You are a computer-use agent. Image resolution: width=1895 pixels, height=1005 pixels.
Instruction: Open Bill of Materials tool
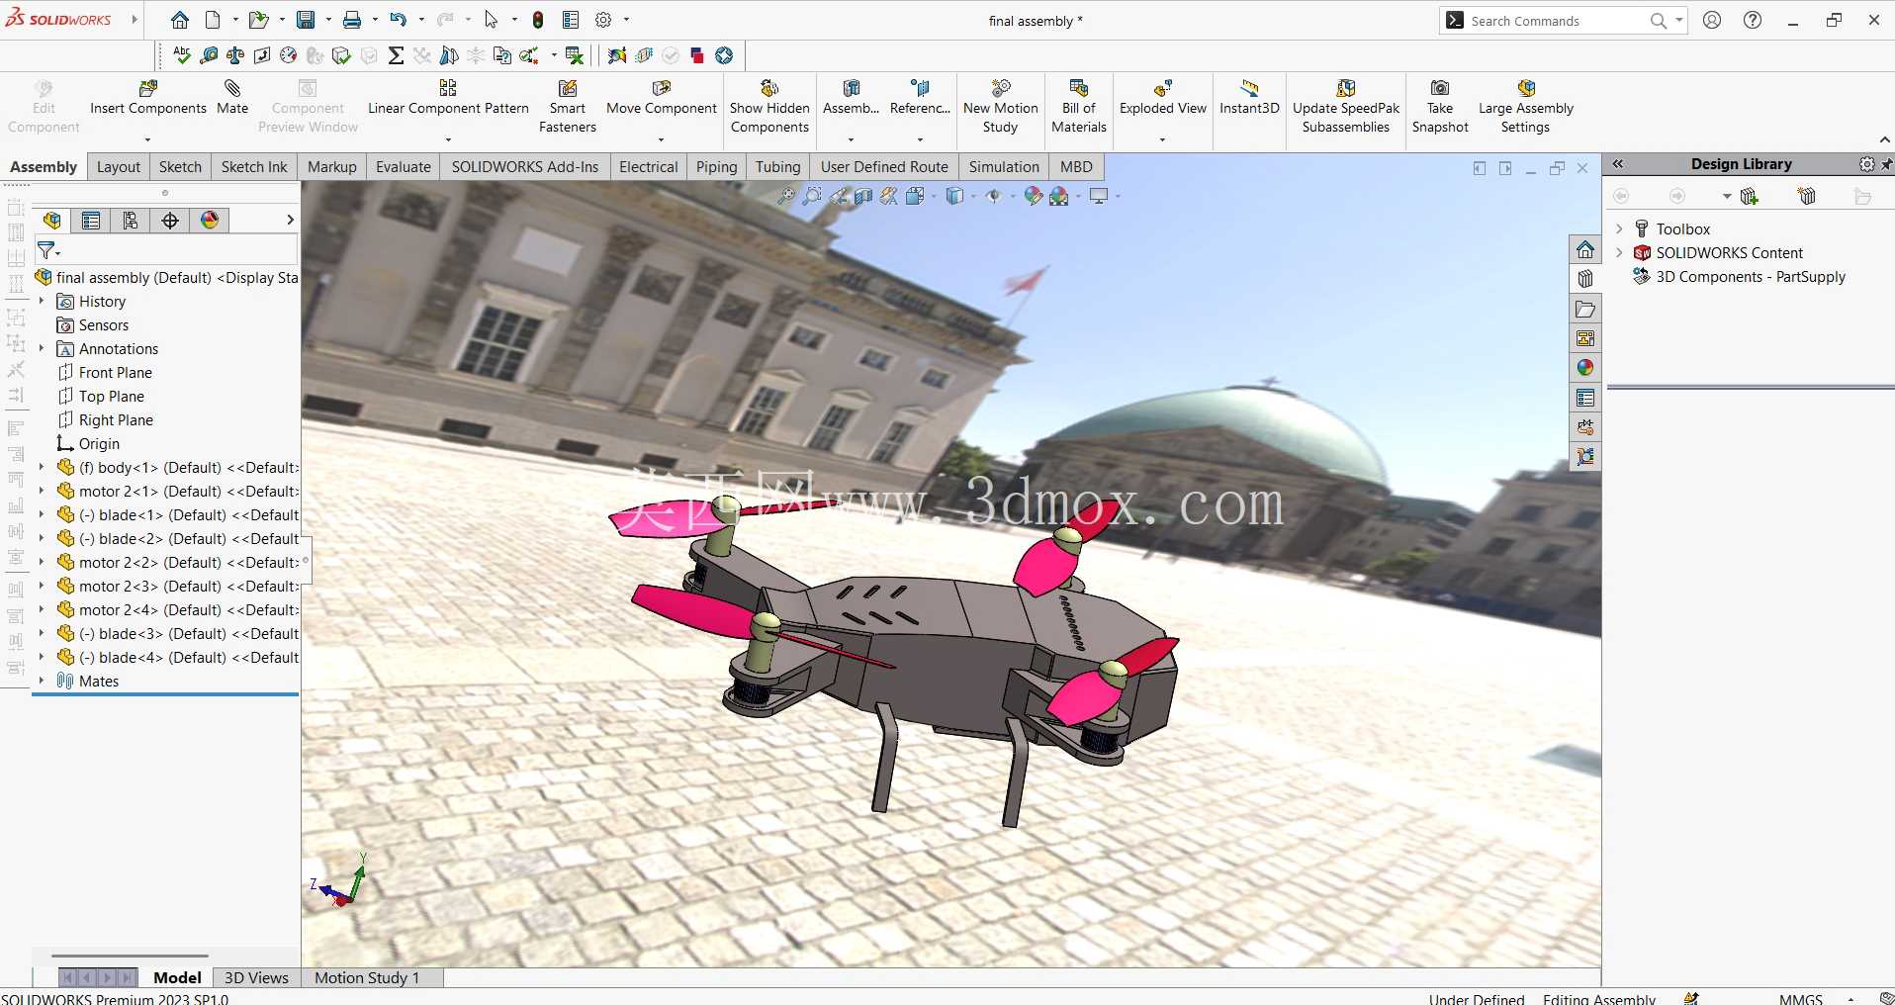point(1079,106)
